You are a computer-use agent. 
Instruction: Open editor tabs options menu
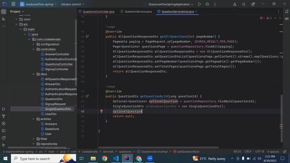click(278, 11)
